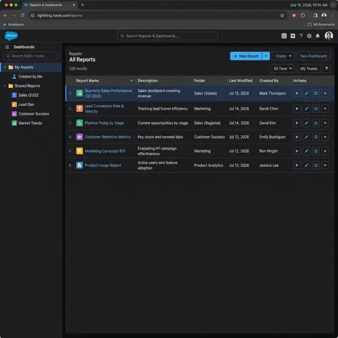Export the Pipeline Today by Stage report
Screen dimensions: 338x338
click(316, 123)
